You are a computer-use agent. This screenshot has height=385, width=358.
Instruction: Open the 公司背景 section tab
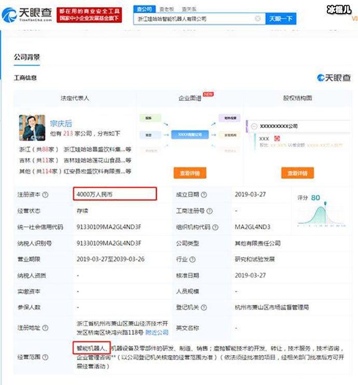27,57
